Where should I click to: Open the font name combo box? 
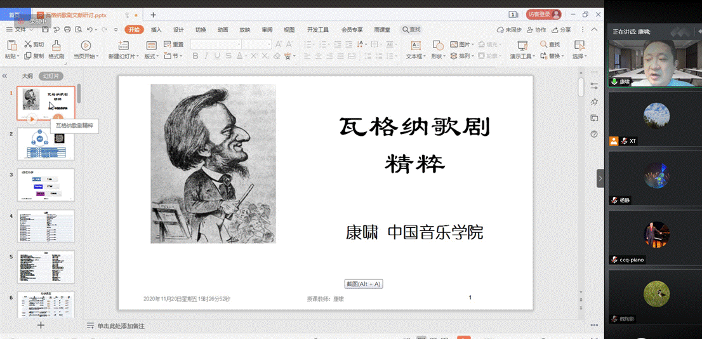(216, 44)
